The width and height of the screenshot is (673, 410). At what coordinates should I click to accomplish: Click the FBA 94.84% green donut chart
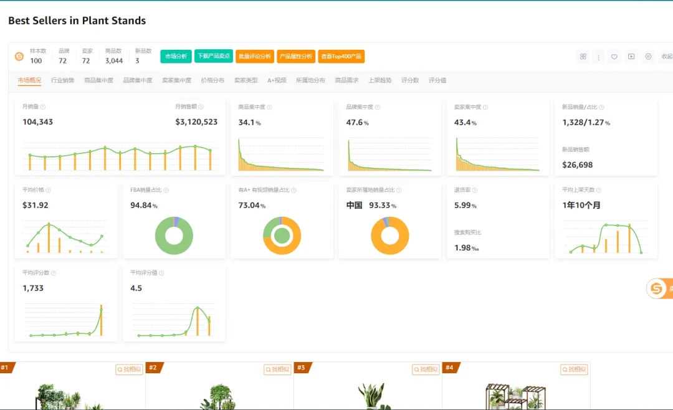pyautogui.click(x=174, y=236)
